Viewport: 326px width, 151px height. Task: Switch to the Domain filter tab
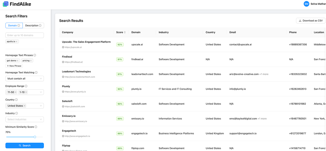tap(14, 25)
